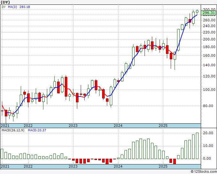
Task: Click 2022 on the MACD timeline
Action: tap(28, 166)
